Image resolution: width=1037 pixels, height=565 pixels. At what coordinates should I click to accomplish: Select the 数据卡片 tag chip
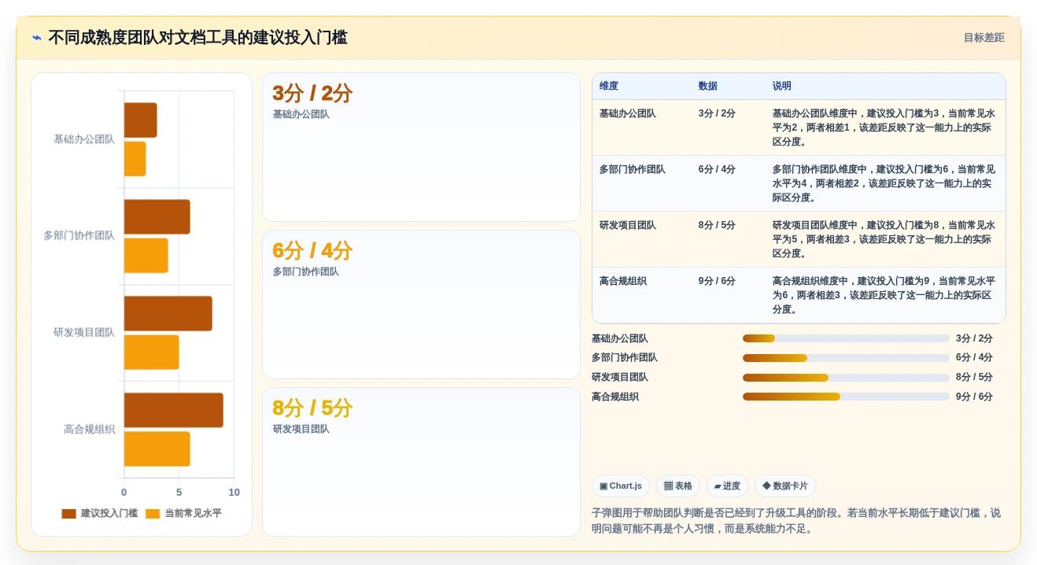pos(785,486)
